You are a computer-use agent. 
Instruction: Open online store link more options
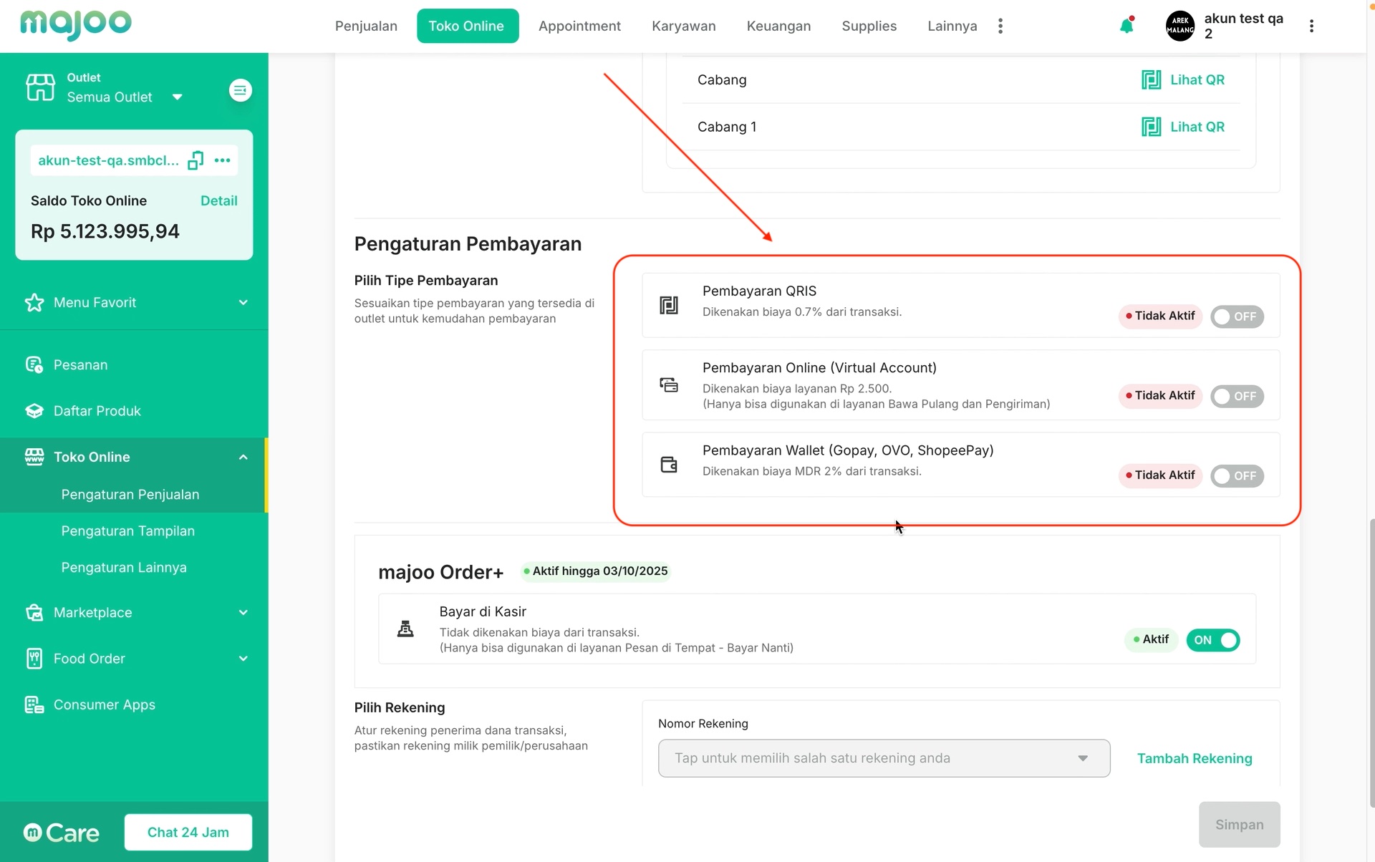[222, 160]
